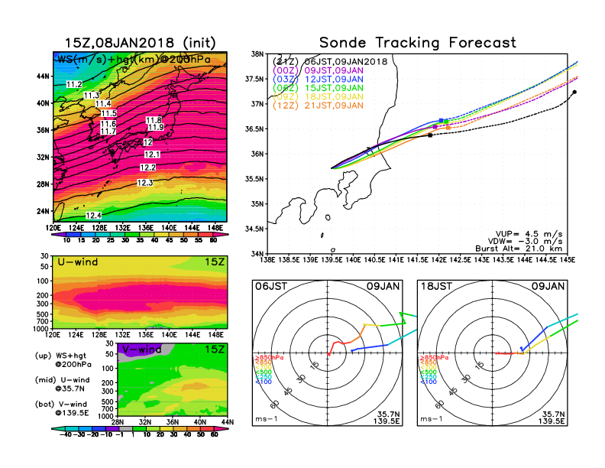Screen dimensions: 605x468
Task: Click the gray -1 to 1 segment on lower color bar
Action: (126, 428)
